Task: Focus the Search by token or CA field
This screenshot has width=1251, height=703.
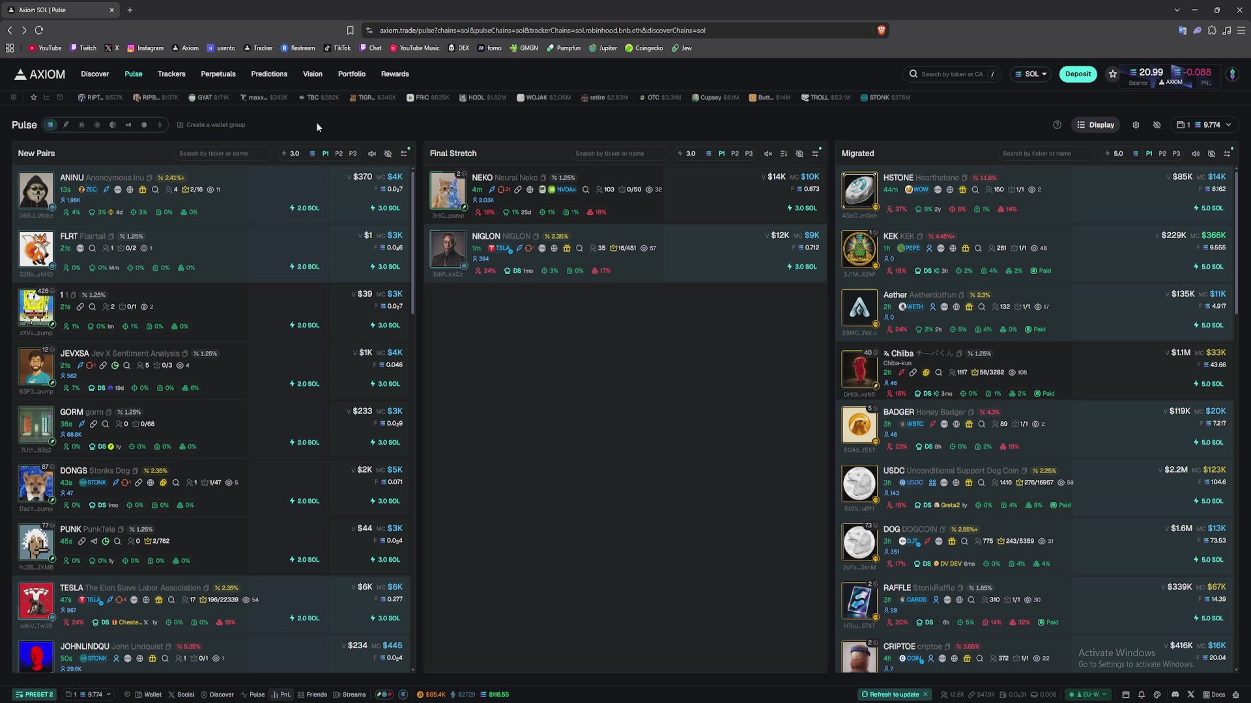Action: pos(951,74)
